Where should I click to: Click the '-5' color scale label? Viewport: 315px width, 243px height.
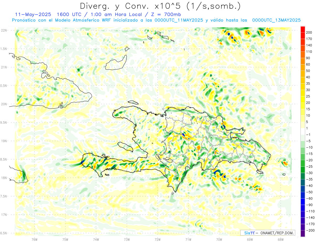[x=308, y=141]
